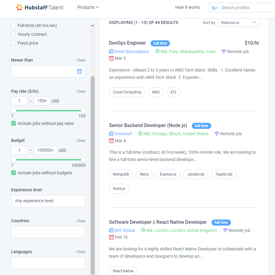
Task: Click the Hubstaff Talent logo
Action: pos(39,7)
